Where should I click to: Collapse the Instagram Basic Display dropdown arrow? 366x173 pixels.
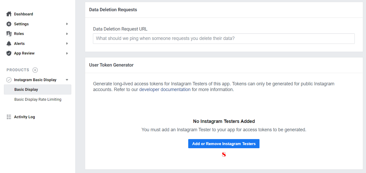tap(67, 80)
